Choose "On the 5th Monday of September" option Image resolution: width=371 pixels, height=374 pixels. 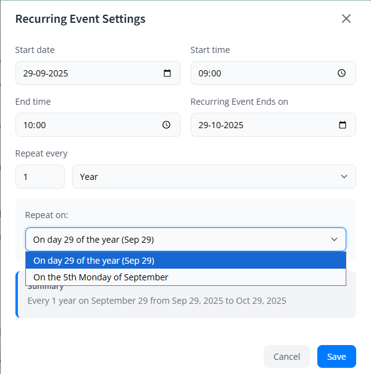click(101, 277)
